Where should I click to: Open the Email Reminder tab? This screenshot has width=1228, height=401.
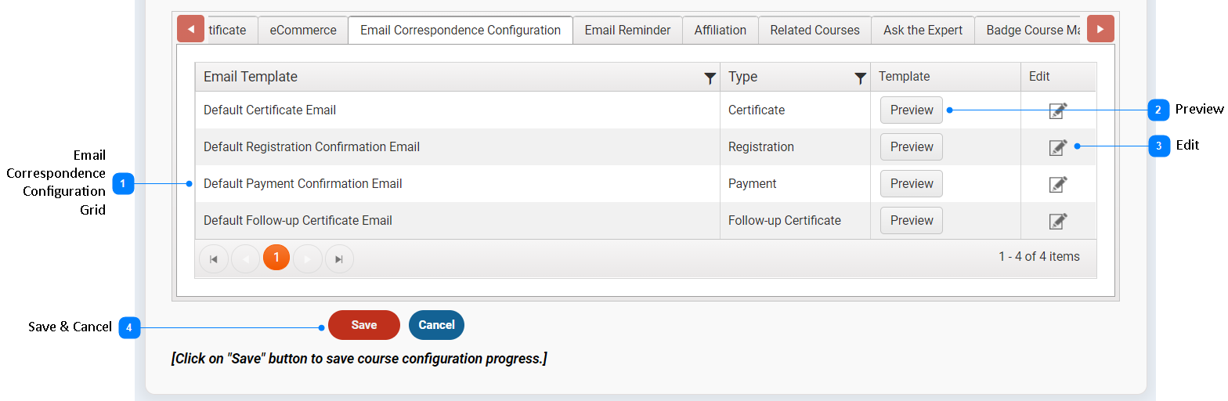coord(627,30)
